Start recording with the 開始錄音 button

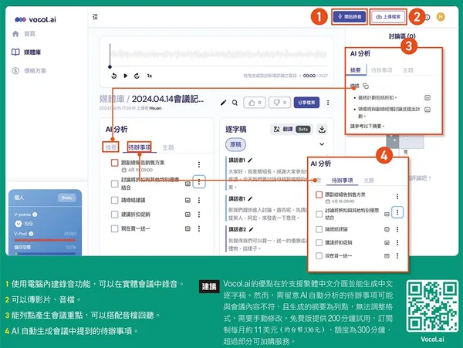pos(350,17)
